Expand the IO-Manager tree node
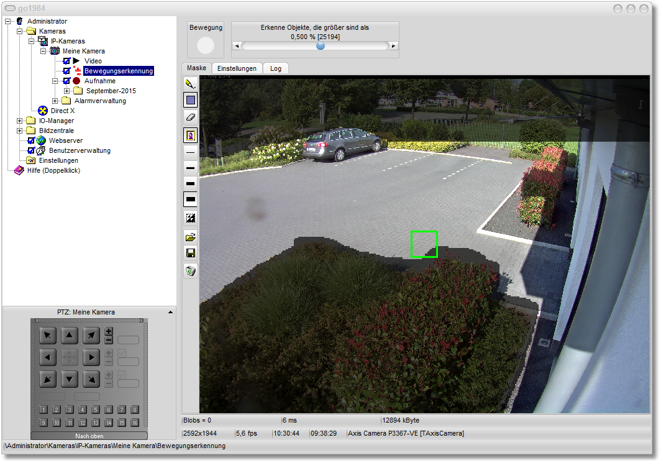This screenshot has width=661, height=463. pyautogui.click(x=20, y=121)
